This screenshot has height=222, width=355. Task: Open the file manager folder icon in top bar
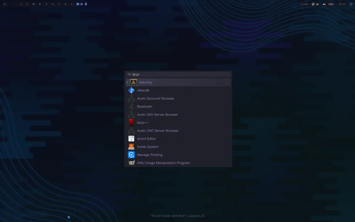tap(78, 4)
